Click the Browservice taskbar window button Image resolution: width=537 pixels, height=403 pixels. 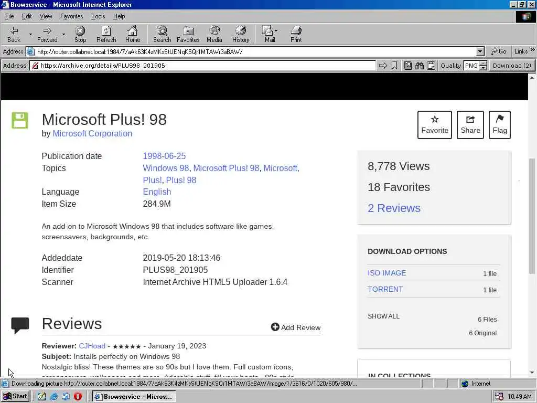pyautogui.click(x=134, y=396)
